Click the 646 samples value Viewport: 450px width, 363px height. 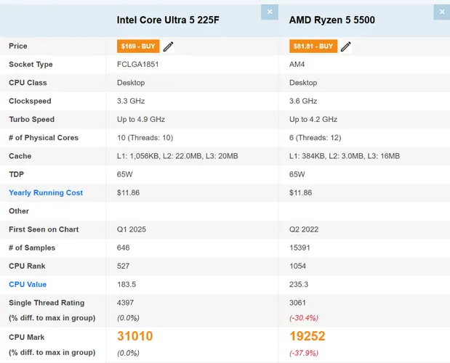[123, 248]
